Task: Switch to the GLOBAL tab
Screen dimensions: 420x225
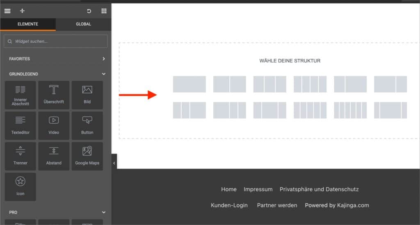Action: [x=83, y=24]
